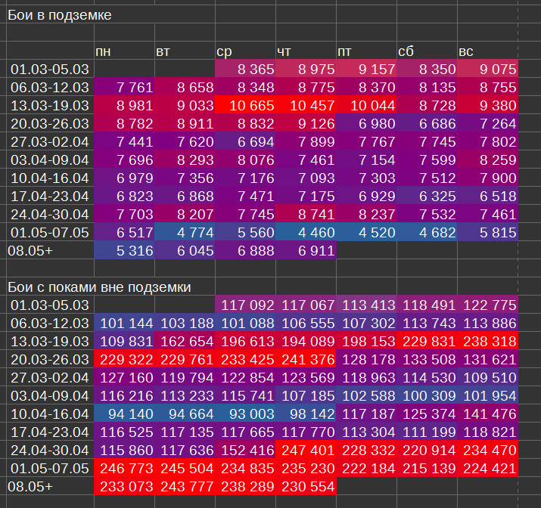Select the cell with value 238 318
This screenshot has width=541, height=508.
coord(488,341)
